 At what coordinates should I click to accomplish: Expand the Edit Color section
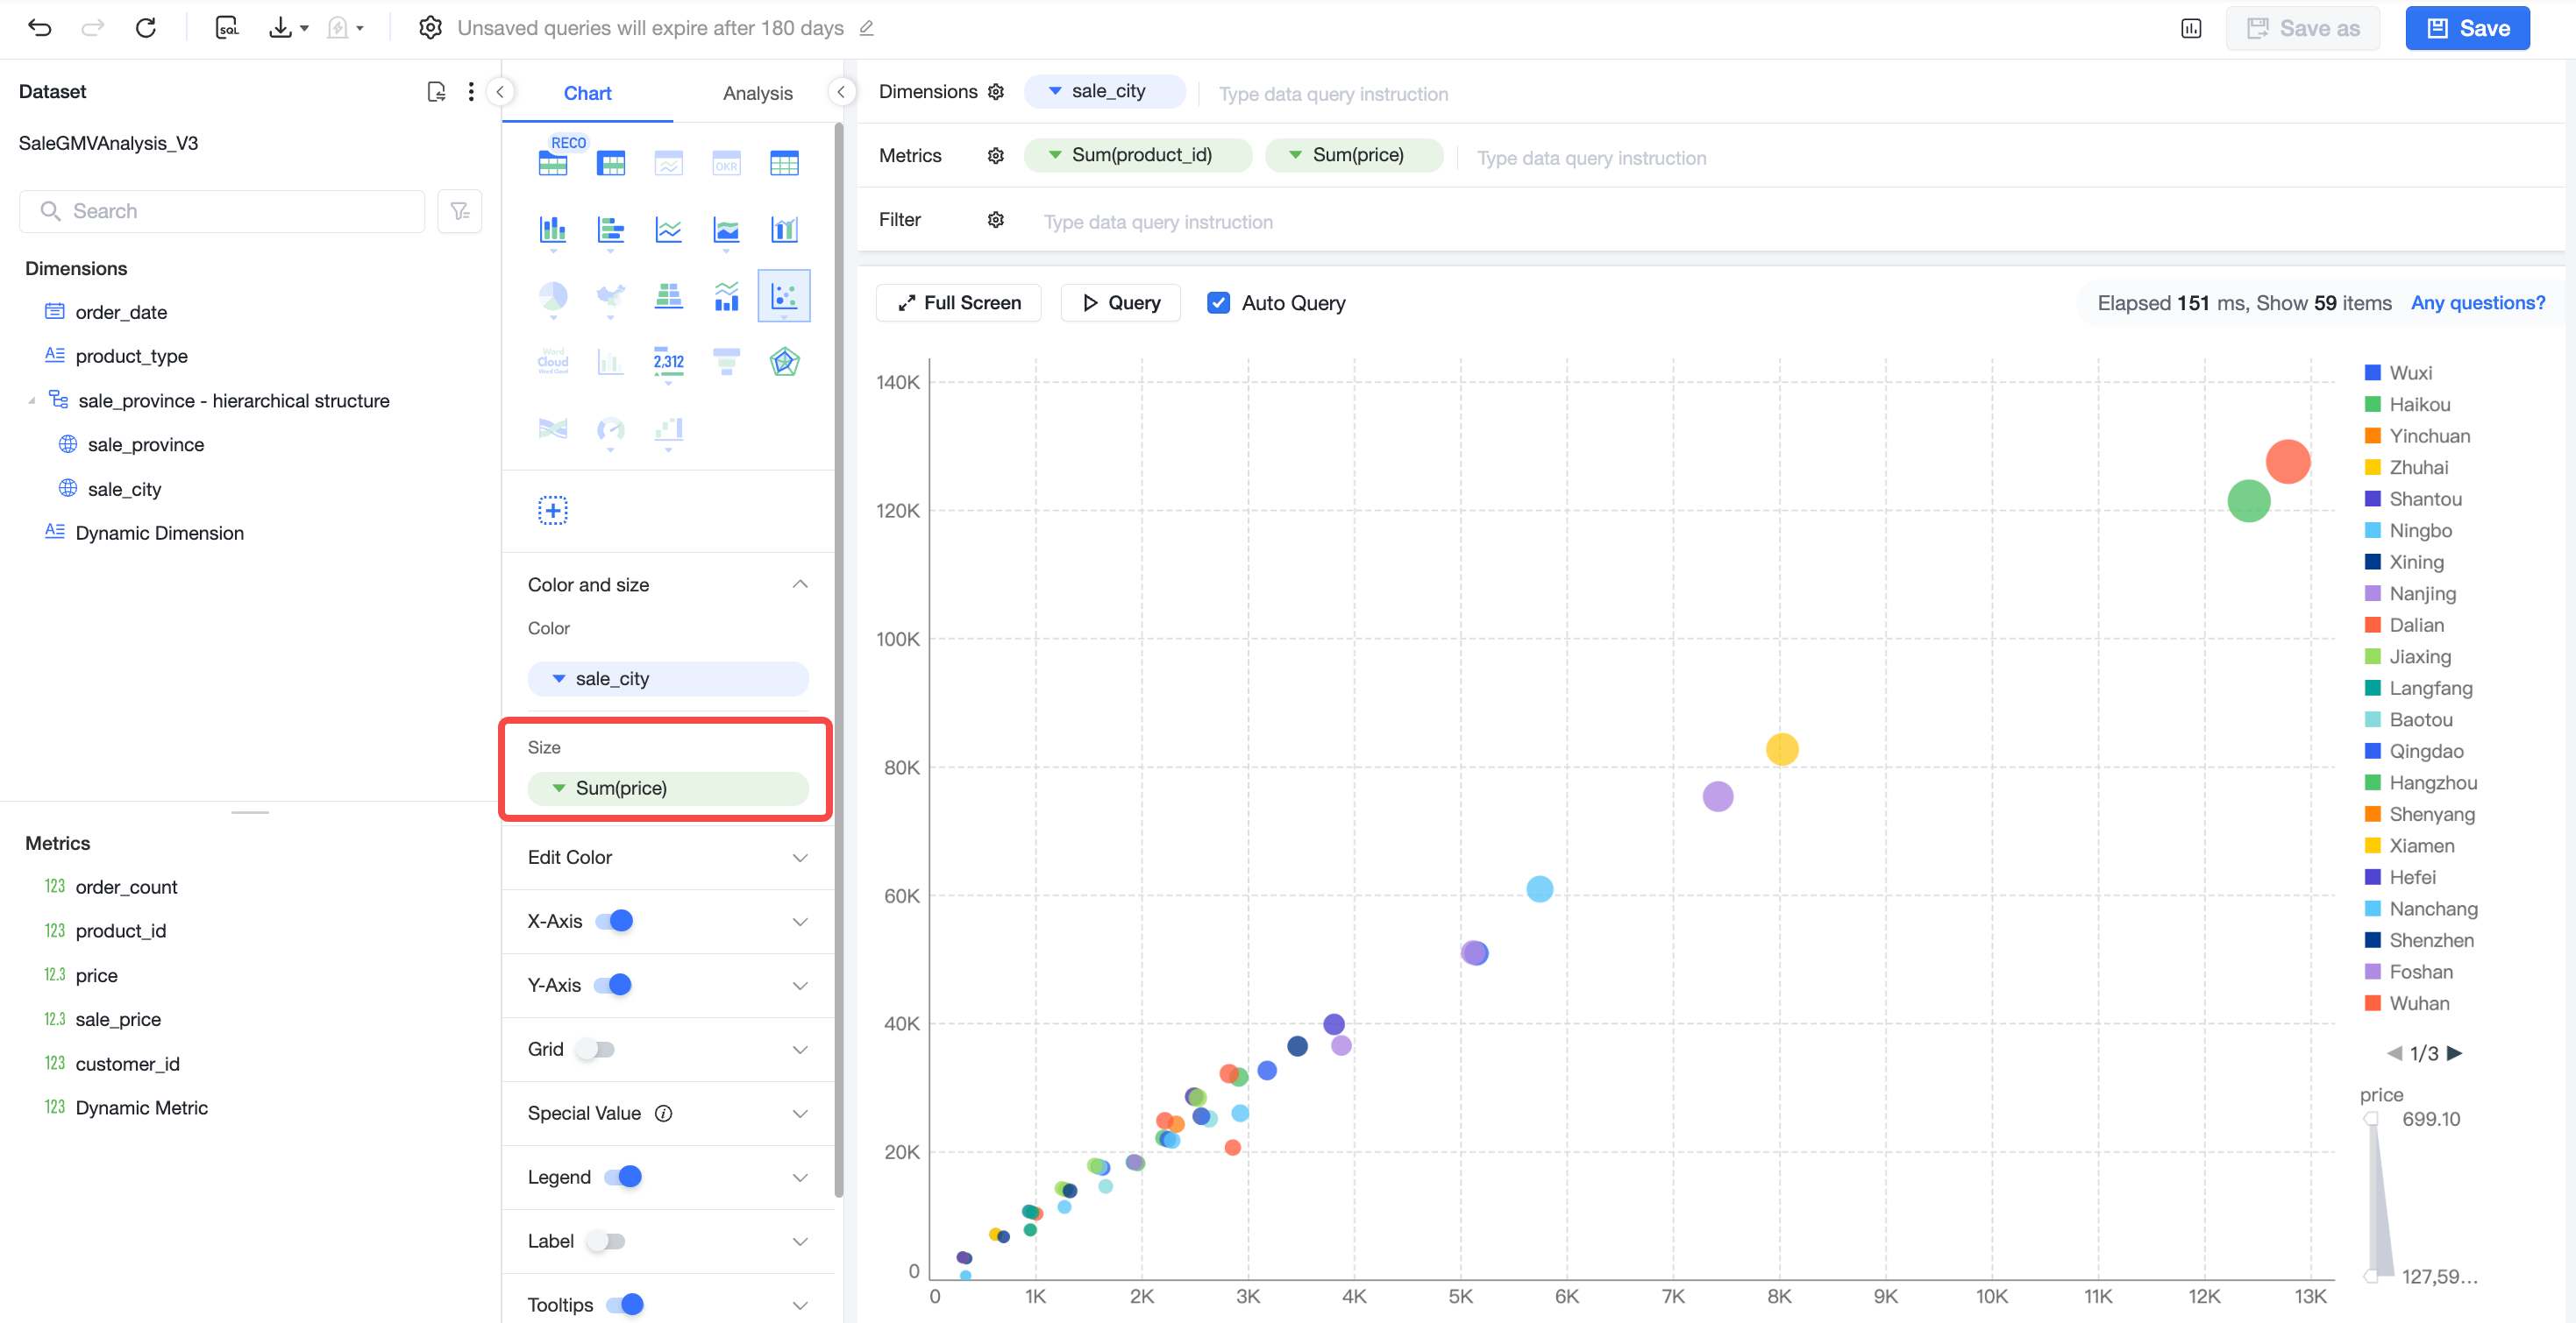(x=668, y=858)
